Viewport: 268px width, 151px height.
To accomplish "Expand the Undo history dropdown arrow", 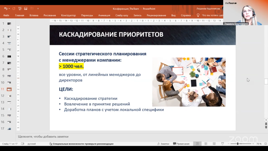I will [9, 9].
